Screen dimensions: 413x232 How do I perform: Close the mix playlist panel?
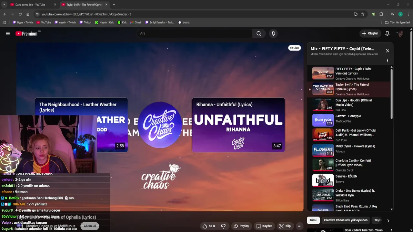click(x=388, y=51)
